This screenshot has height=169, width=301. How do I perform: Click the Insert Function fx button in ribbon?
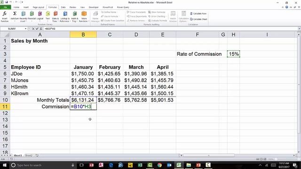(x=5, y=16)
